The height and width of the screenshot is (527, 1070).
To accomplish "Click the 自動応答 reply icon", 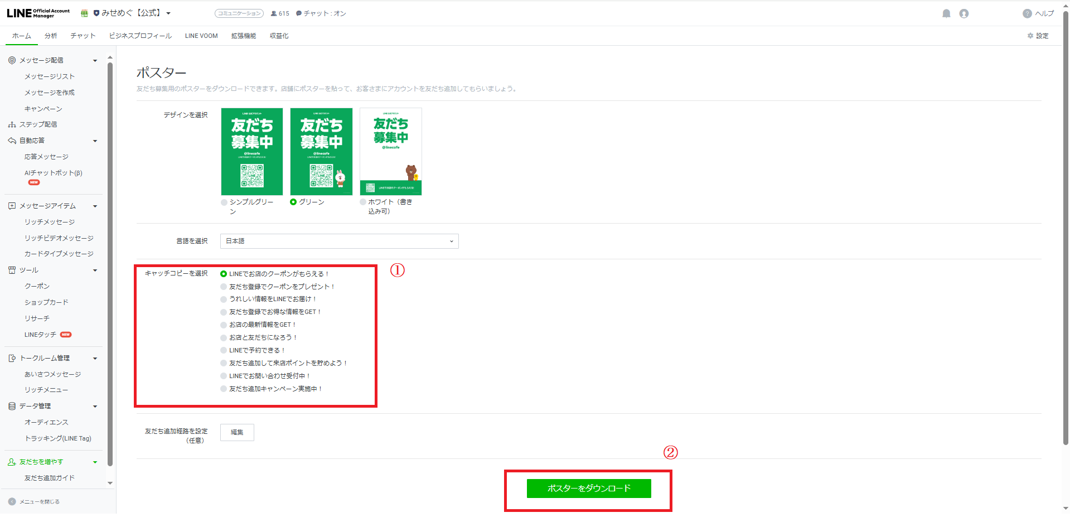I will 12,141.
